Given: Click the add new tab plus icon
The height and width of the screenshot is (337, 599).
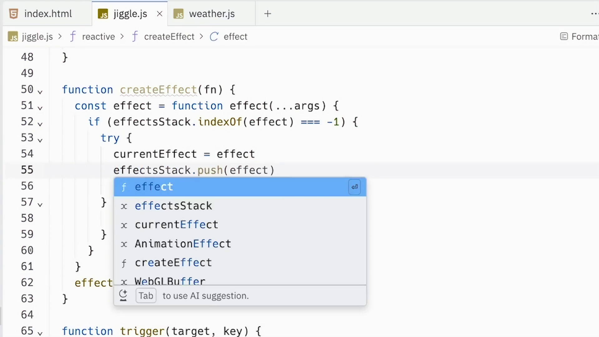Looking at the screenshot, I should coord(267,13).
